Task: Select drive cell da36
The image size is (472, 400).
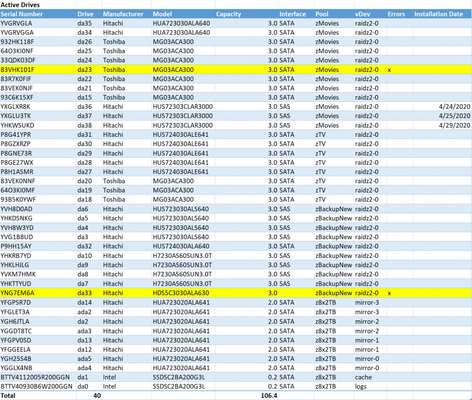Action: pos(85,107)
